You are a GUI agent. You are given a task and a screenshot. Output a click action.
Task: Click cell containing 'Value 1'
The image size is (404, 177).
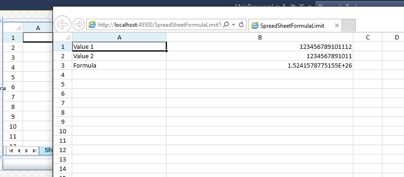pyautogui.click(x=119, y=46)
